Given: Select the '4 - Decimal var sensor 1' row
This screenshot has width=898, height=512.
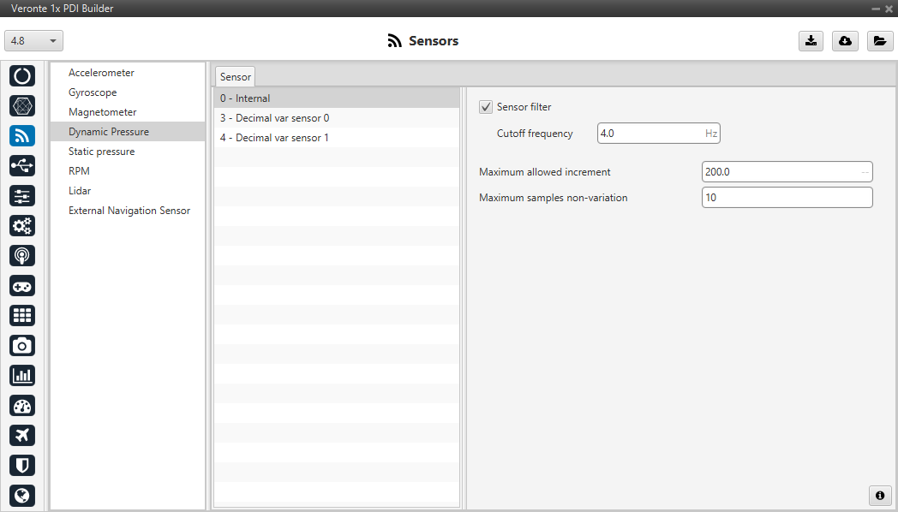Looking at the screenshot, I should click(337, 138).
